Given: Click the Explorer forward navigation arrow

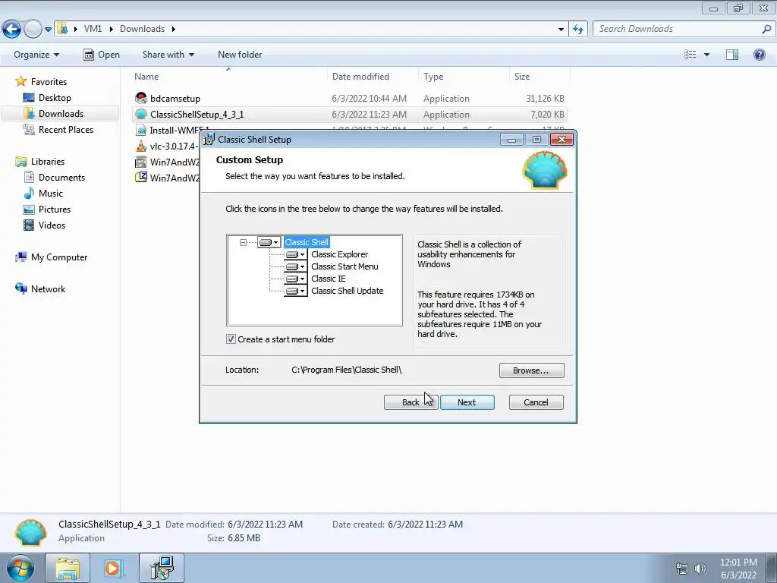Looking at the screenshot, I should point(33,30).
